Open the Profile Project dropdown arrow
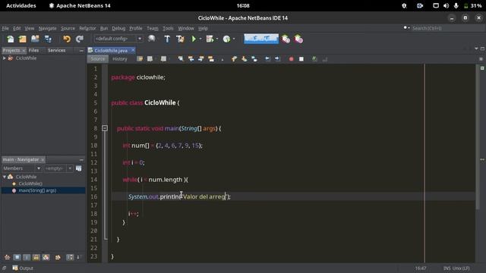The width and height of the screenshot is (486, 273). click(x=234, y=39)
